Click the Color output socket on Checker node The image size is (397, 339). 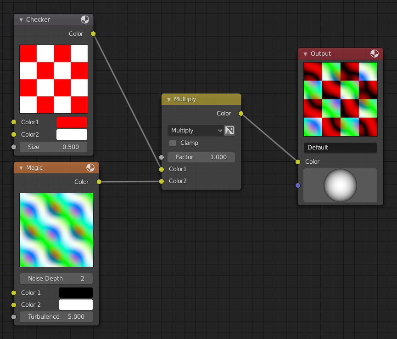[x=93, y=34]
